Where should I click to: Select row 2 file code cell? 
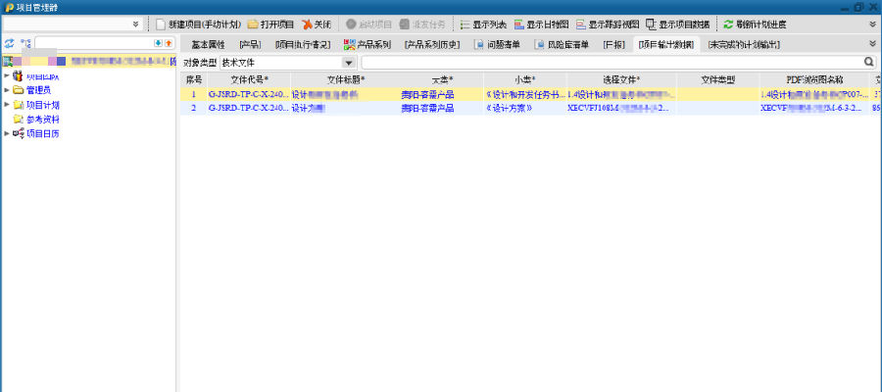point(249,108)
